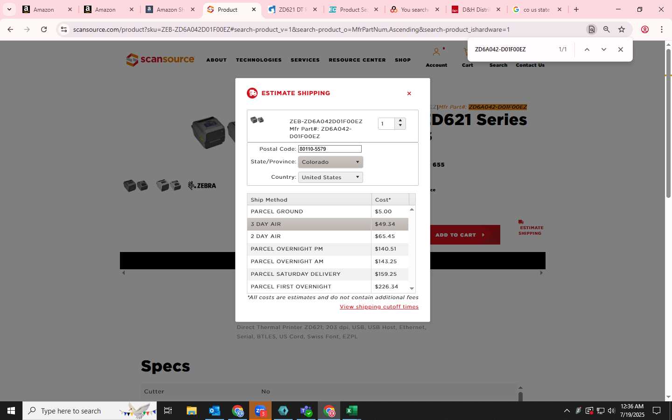
Task: Click the Cost column header
Action: (390, 200)
